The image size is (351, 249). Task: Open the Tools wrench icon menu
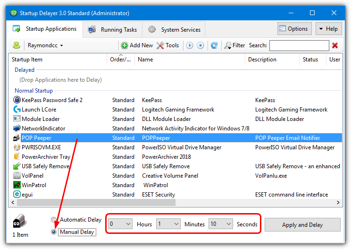point(160,45)
